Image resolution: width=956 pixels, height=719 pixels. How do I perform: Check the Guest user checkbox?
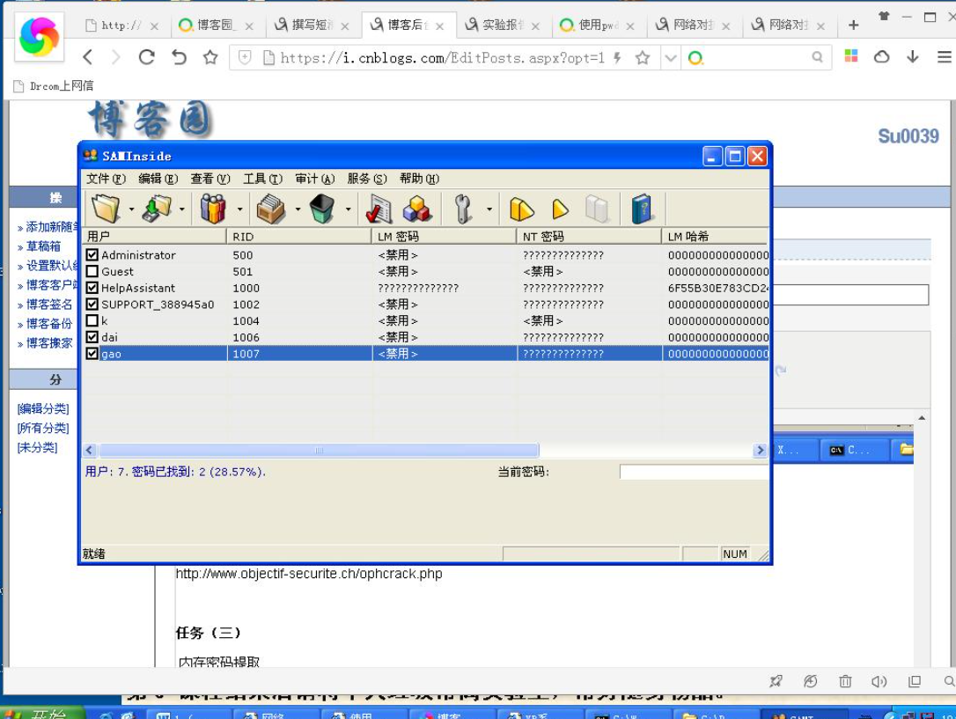point(92,271)
